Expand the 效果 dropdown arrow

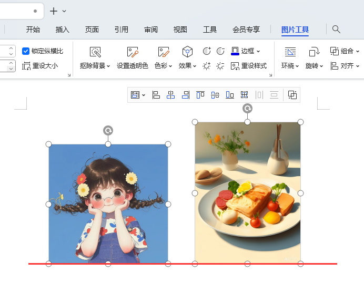[x=195, y=66]
